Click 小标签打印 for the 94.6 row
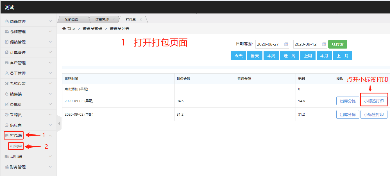The image size is (390, 176). [374, 101]
